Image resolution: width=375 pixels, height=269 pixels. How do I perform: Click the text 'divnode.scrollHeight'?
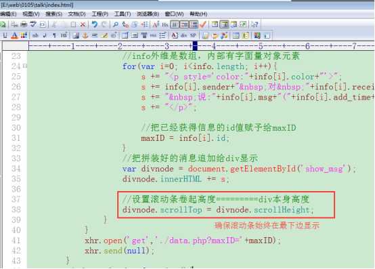[263, 210]
